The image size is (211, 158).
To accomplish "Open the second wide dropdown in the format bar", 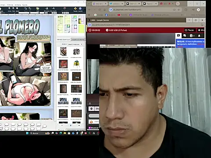I will point(34,13).
